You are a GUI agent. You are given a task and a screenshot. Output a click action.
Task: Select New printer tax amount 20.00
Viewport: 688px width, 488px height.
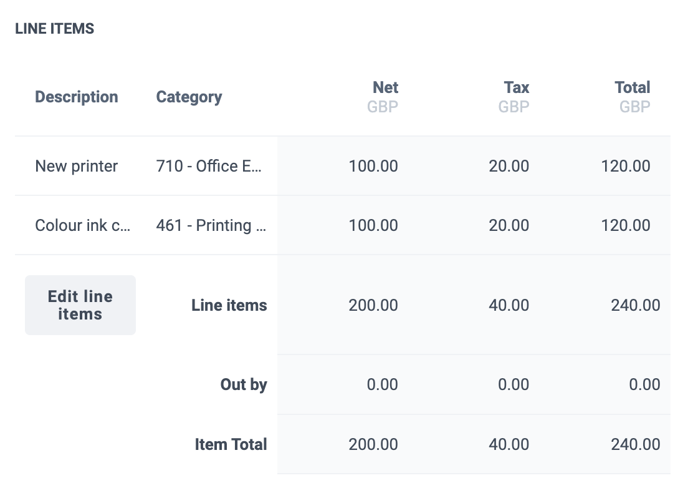[509, 166]
